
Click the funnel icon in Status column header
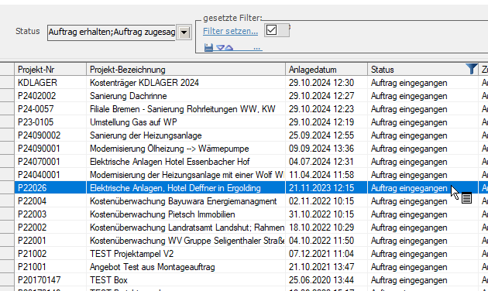click(471, 69)
